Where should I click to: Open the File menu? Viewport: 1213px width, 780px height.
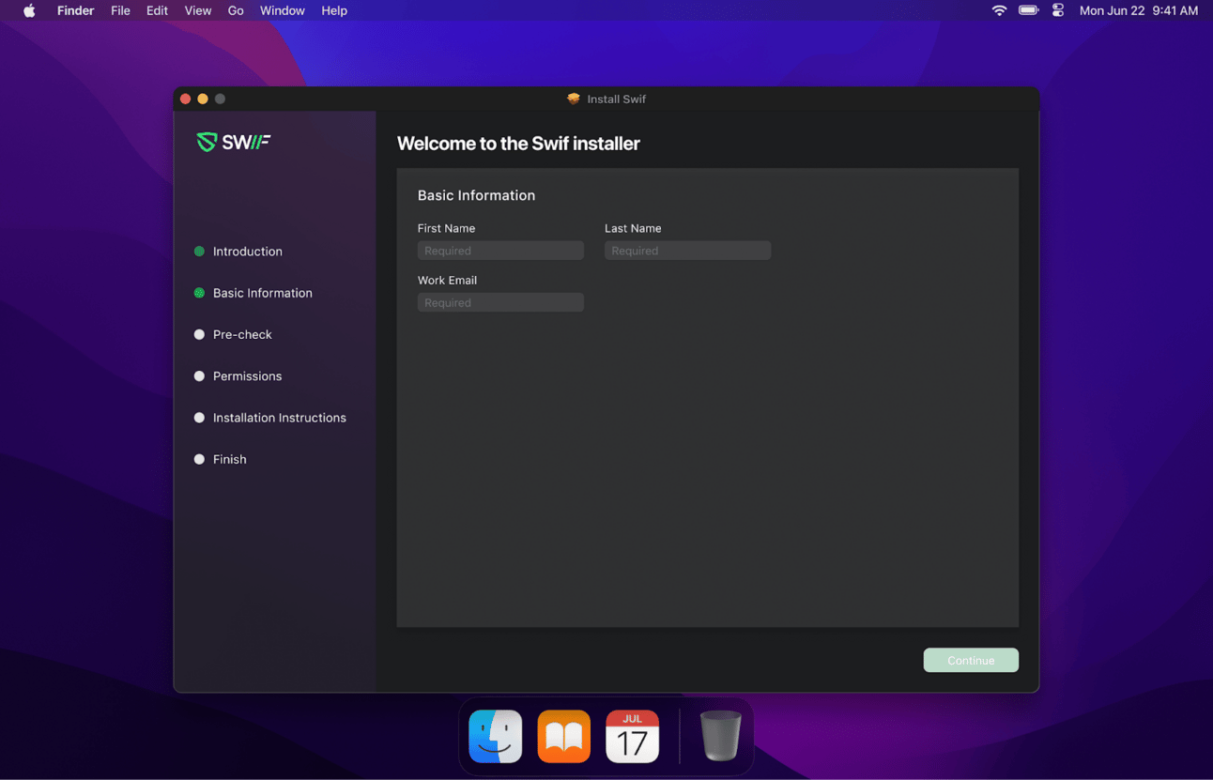120,10
